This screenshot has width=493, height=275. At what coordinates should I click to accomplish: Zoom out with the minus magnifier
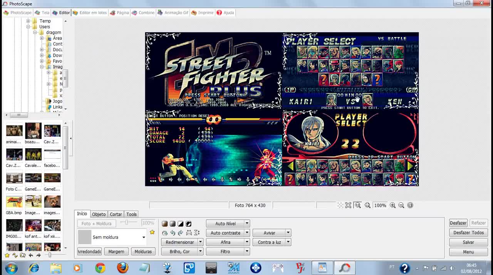pos(401,205)
